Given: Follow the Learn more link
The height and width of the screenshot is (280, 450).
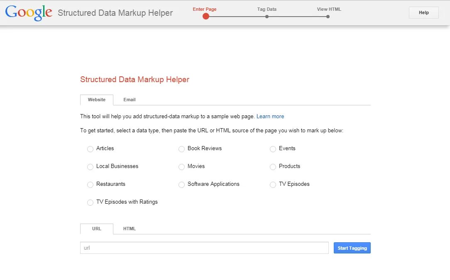Looking at the screenshot, I should pyautogui.click(x=270, y=117).
